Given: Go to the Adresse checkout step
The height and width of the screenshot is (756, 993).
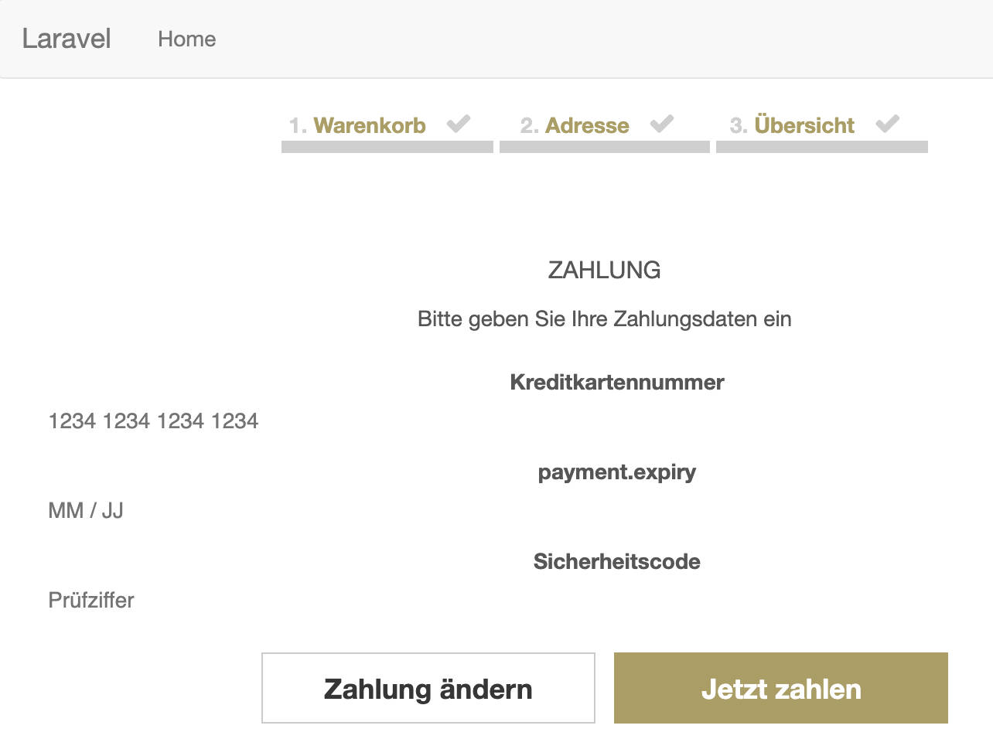Looking at the screenshot, I should coord(575,125).
